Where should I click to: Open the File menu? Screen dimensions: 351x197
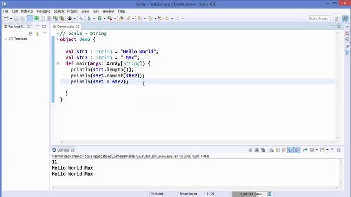coord(5,11)
